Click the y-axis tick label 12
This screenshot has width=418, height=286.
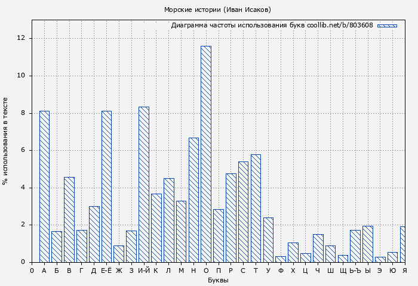(21, 38)
